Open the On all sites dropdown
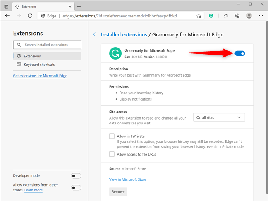Image resolution: width=268 pixels, height=201 pixels. click(x=219, y=117)
